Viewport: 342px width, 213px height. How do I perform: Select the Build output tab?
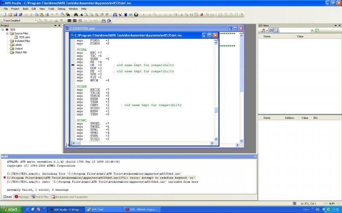[7, 197]
